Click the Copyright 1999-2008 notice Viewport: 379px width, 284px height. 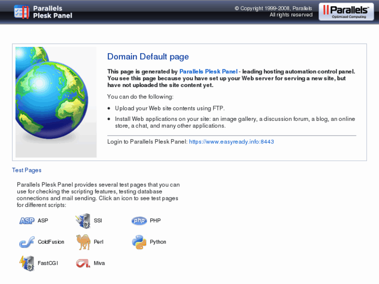click(x=273, y=8)
